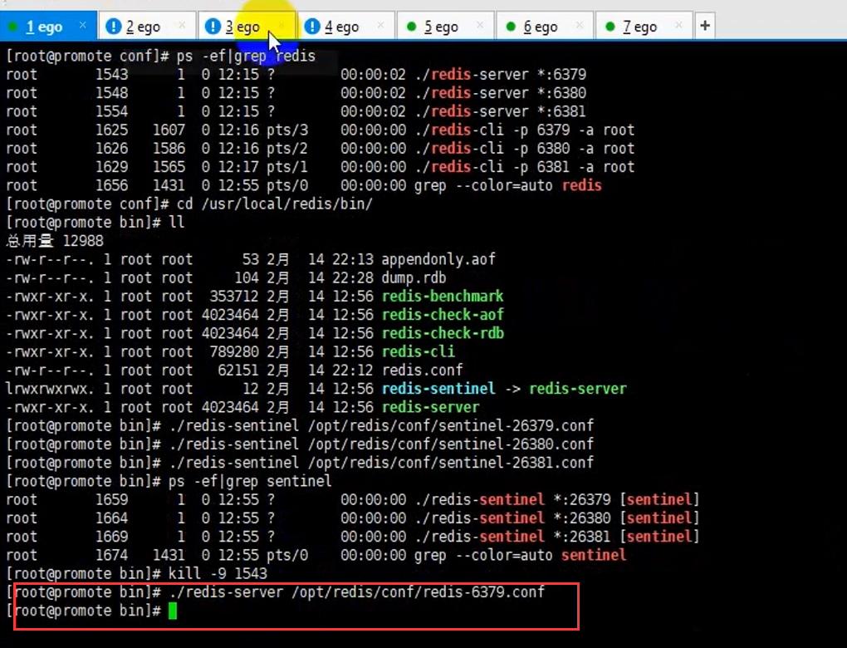Close the '5 ego' tab

click(480, 25)
